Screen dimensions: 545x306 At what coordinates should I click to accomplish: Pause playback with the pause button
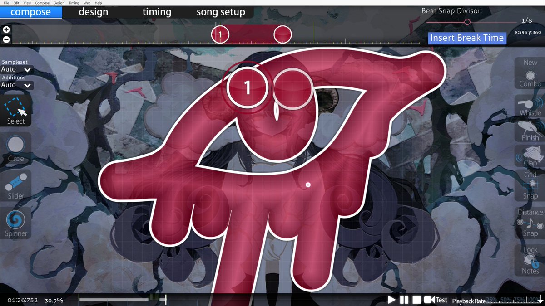click(x=404, y=300)
